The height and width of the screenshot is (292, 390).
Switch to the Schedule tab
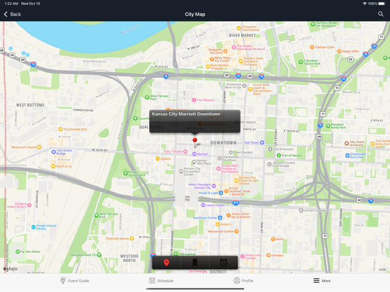point(161,281)
